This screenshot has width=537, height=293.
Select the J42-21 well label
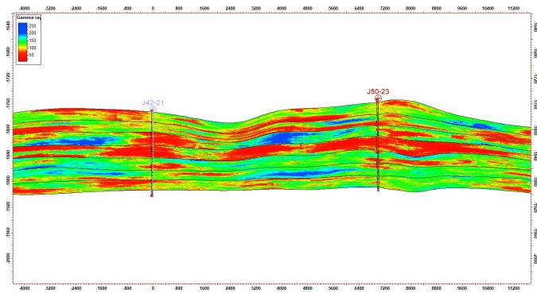[x=153, y=102]
